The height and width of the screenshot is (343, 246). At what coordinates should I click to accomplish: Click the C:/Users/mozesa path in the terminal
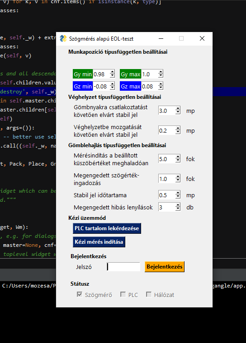click(28, 286)
